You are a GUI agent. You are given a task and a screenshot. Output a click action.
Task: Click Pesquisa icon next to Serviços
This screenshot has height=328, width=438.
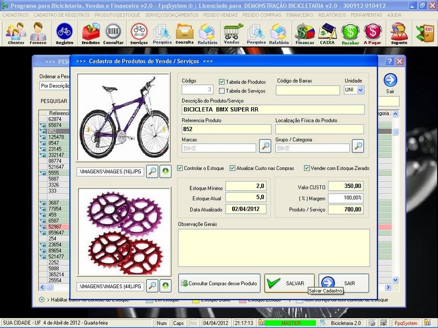point(162,33)
